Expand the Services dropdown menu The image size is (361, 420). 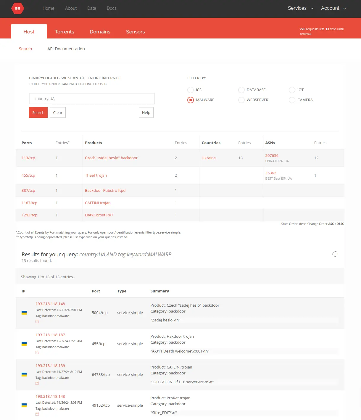(300, 8)
